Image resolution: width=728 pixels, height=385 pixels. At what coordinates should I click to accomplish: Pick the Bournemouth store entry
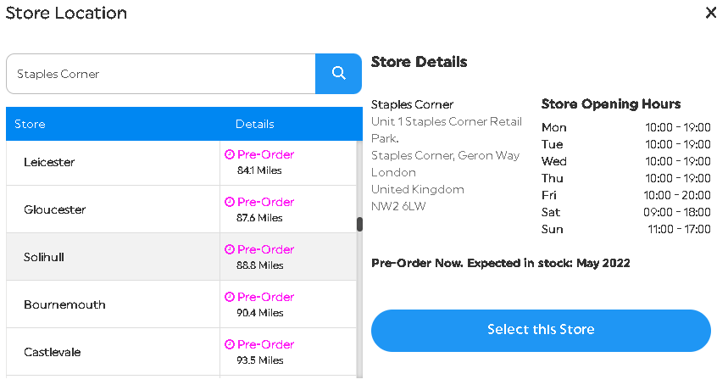(181, 304)
